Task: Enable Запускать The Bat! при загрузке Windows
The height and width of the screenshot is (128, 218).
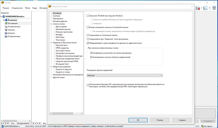Action: [88, 16]
